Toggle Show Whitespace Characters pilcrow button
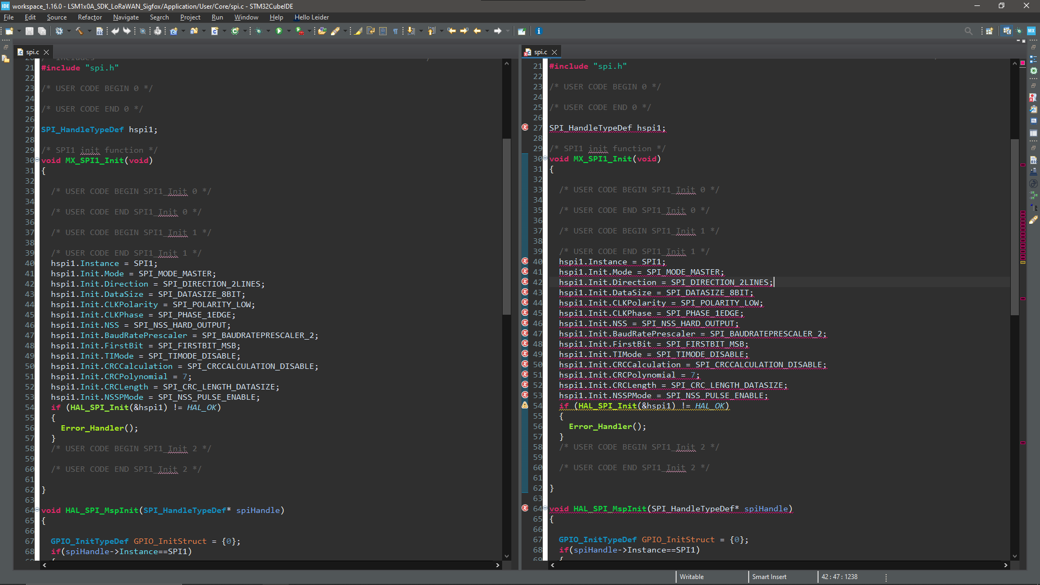1040x585 pixels. click(x=395, y=31)
